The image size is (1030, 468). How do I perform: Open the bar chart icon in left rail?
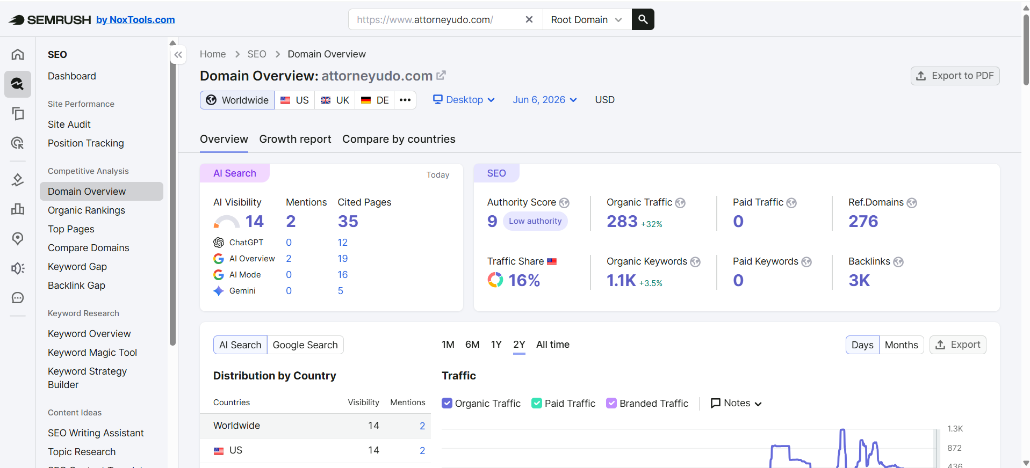pos(18,209)
